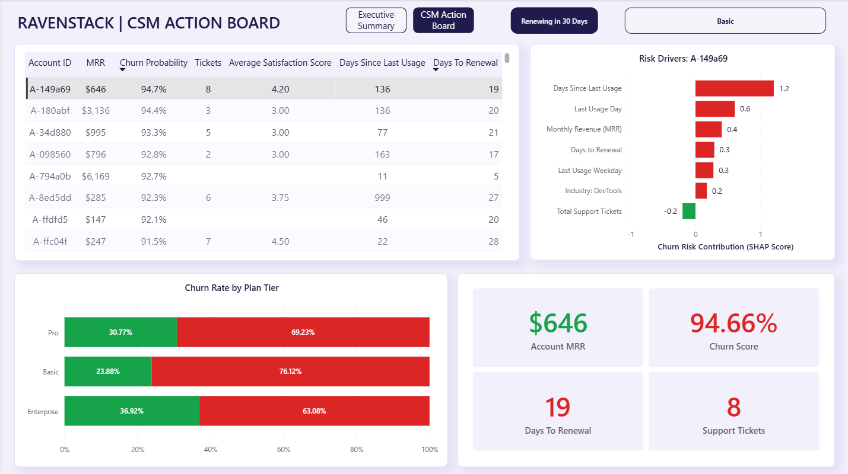The height and width of the screenshot is (474, 848).
Task: Click the $6,169 MRR value
Action: click(x=96, y=176)
